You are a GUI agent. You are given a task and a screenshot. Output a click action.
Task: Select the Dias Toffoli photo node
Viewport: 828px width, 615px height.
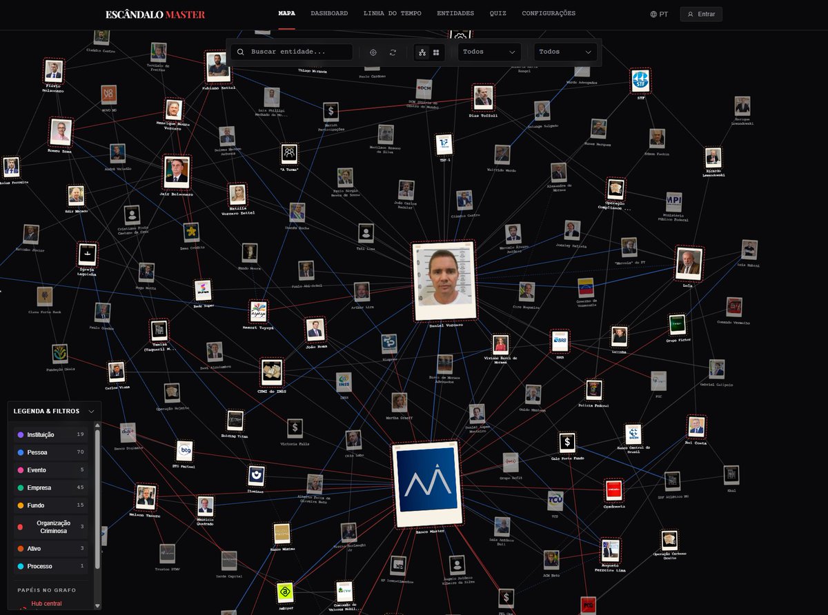(x=484, y=98)
